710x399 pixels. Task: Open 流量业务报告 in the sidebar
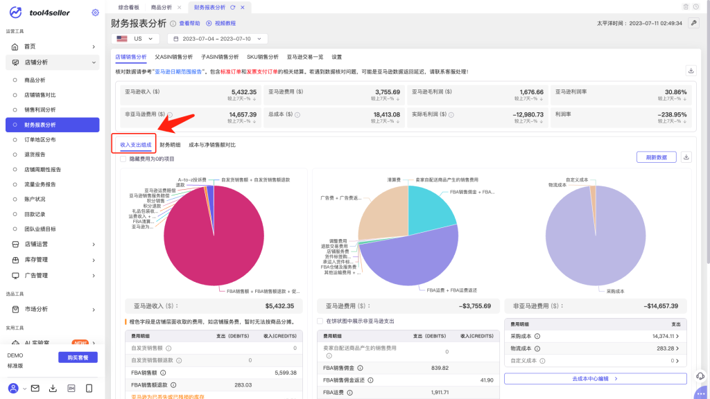tap(40, 184)
